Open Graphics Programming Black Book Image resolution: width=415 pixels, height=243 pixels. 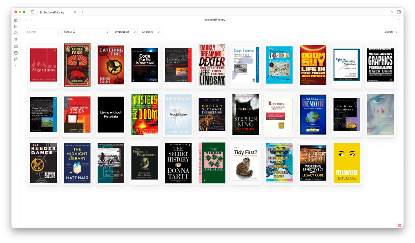pos(380,65)
